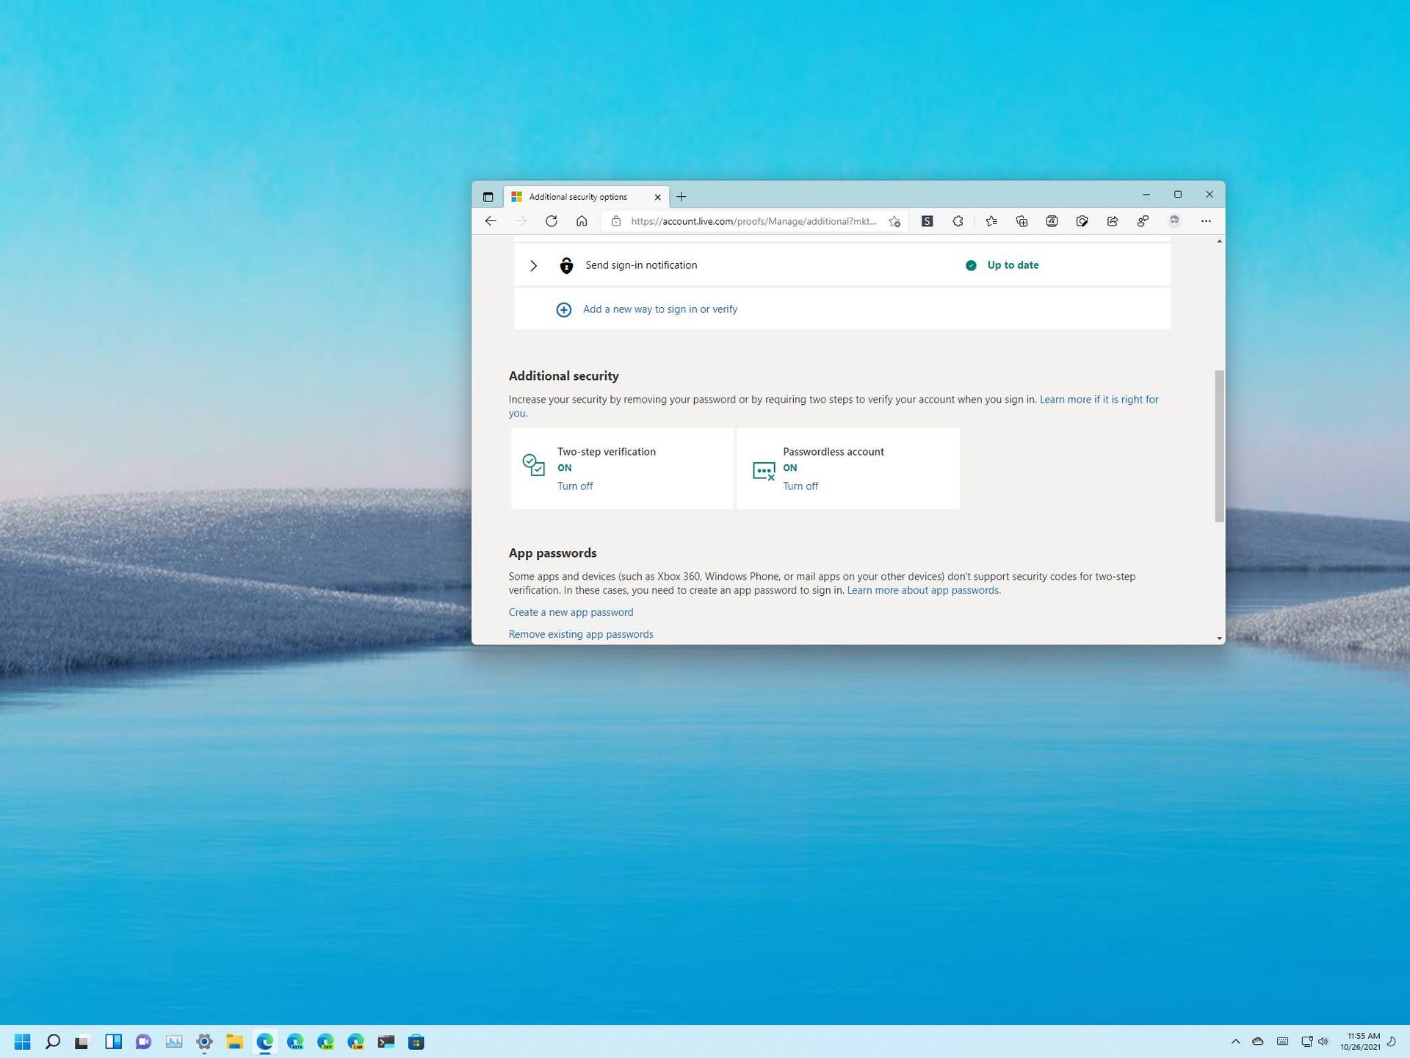Refresh the page using the reload icon

[552, 220]
